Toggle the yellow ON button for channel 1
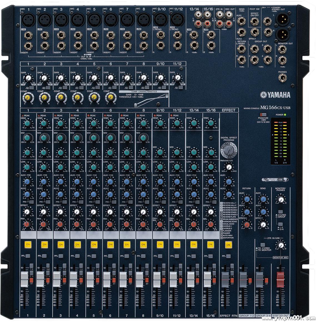This screenshot has height=322, width=316. coord(28,244)
